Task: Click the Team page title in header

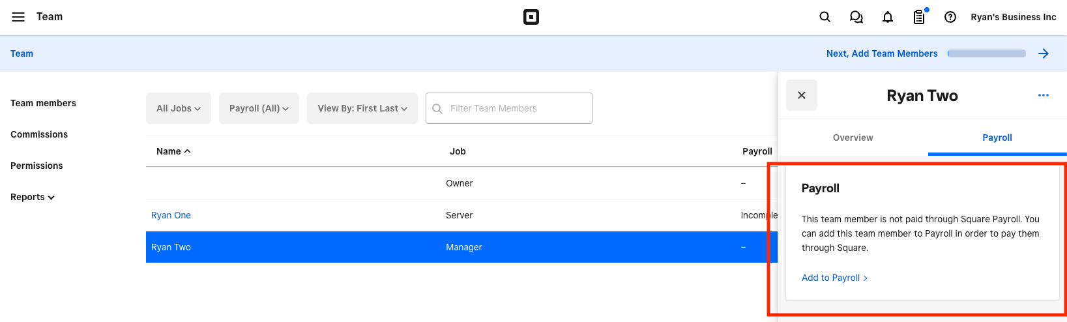Action: (50, 17)
